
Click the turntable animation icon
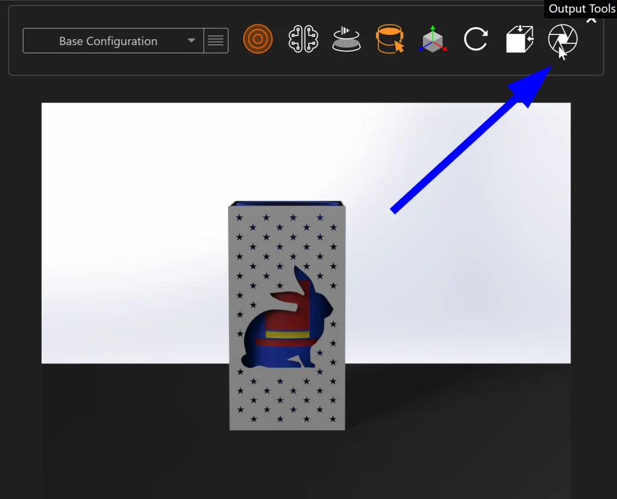point(346,39)
